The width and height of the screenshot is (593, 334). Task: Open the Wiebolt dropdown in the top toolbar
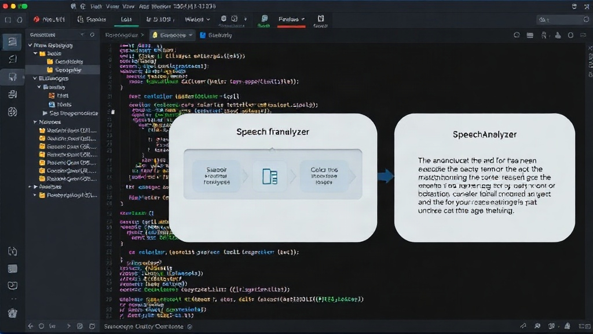tap(197, 19)
